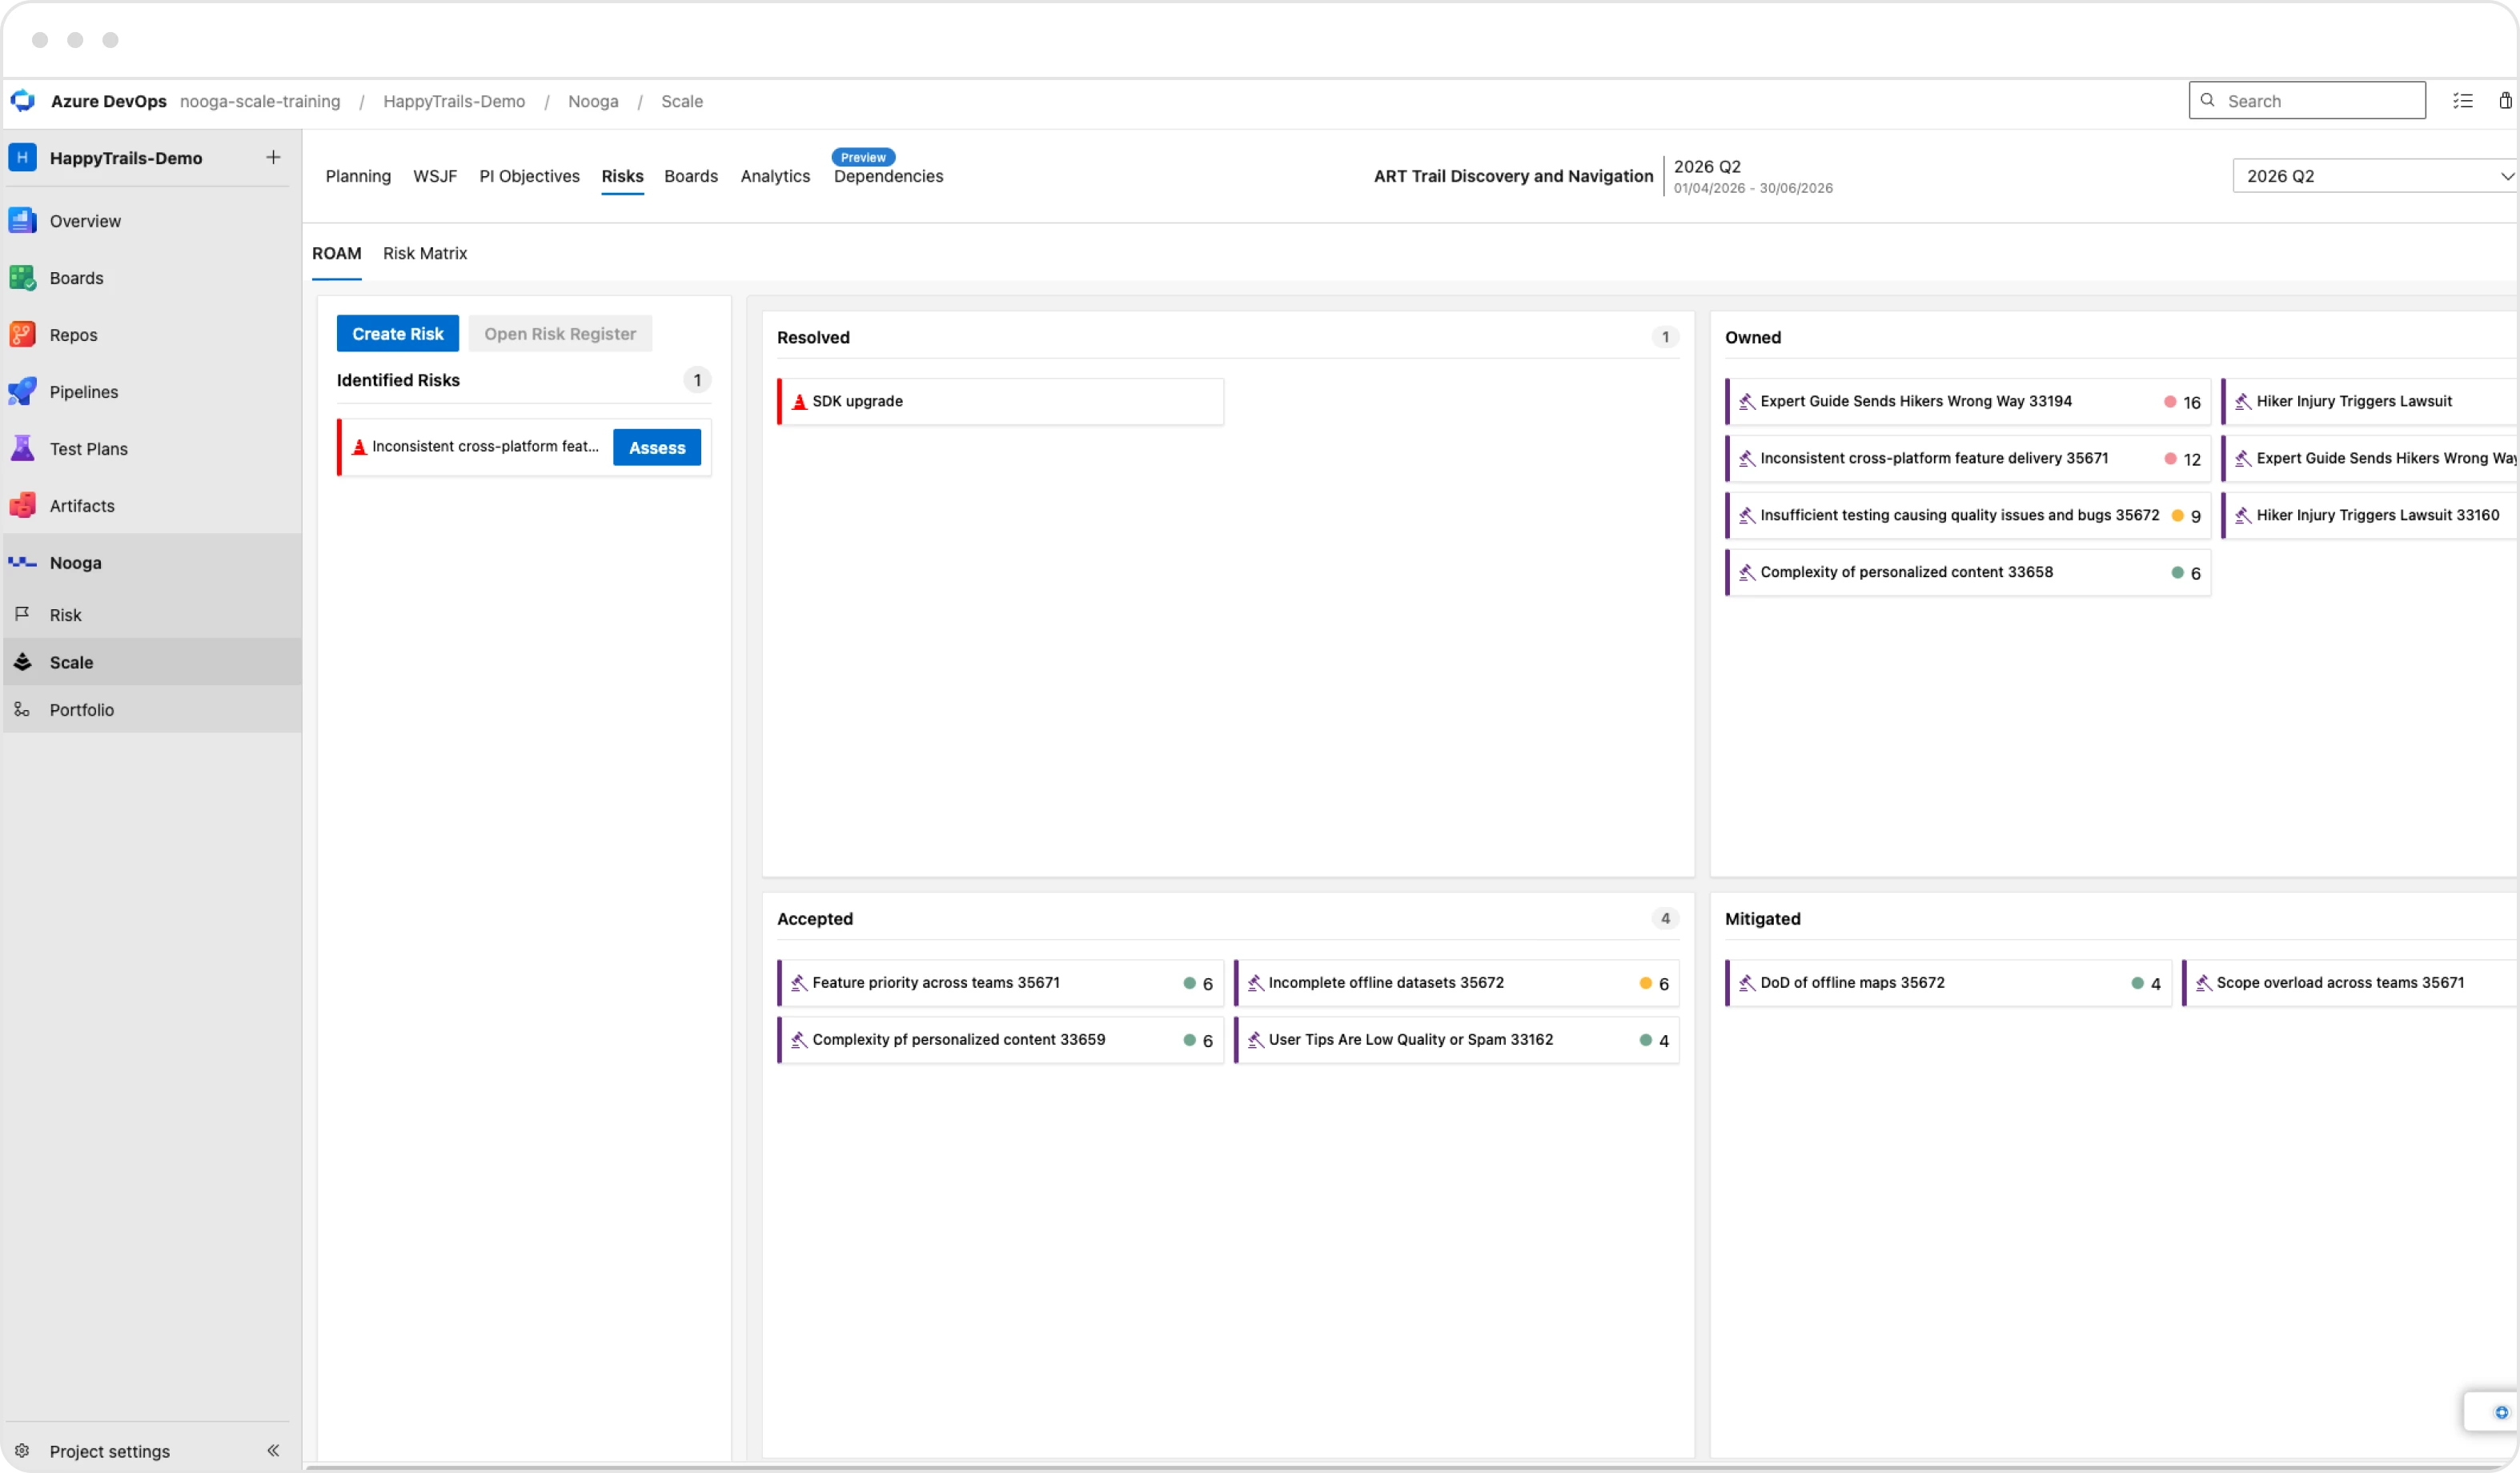Screen dimensions: 2520x1473
Task: Click the Open Risk Register button
Action: coord(560,334)
